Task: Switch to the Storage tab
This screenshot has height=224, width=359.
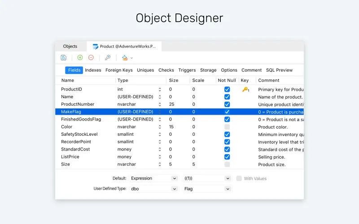Action: point(208,70)
